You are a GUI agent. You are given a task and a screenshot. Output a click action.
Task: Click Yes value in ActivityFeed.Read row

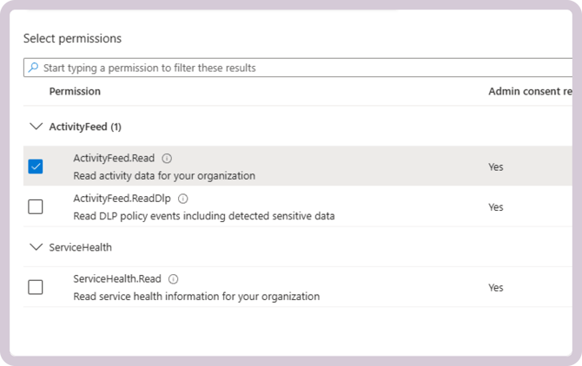point(496,167)
